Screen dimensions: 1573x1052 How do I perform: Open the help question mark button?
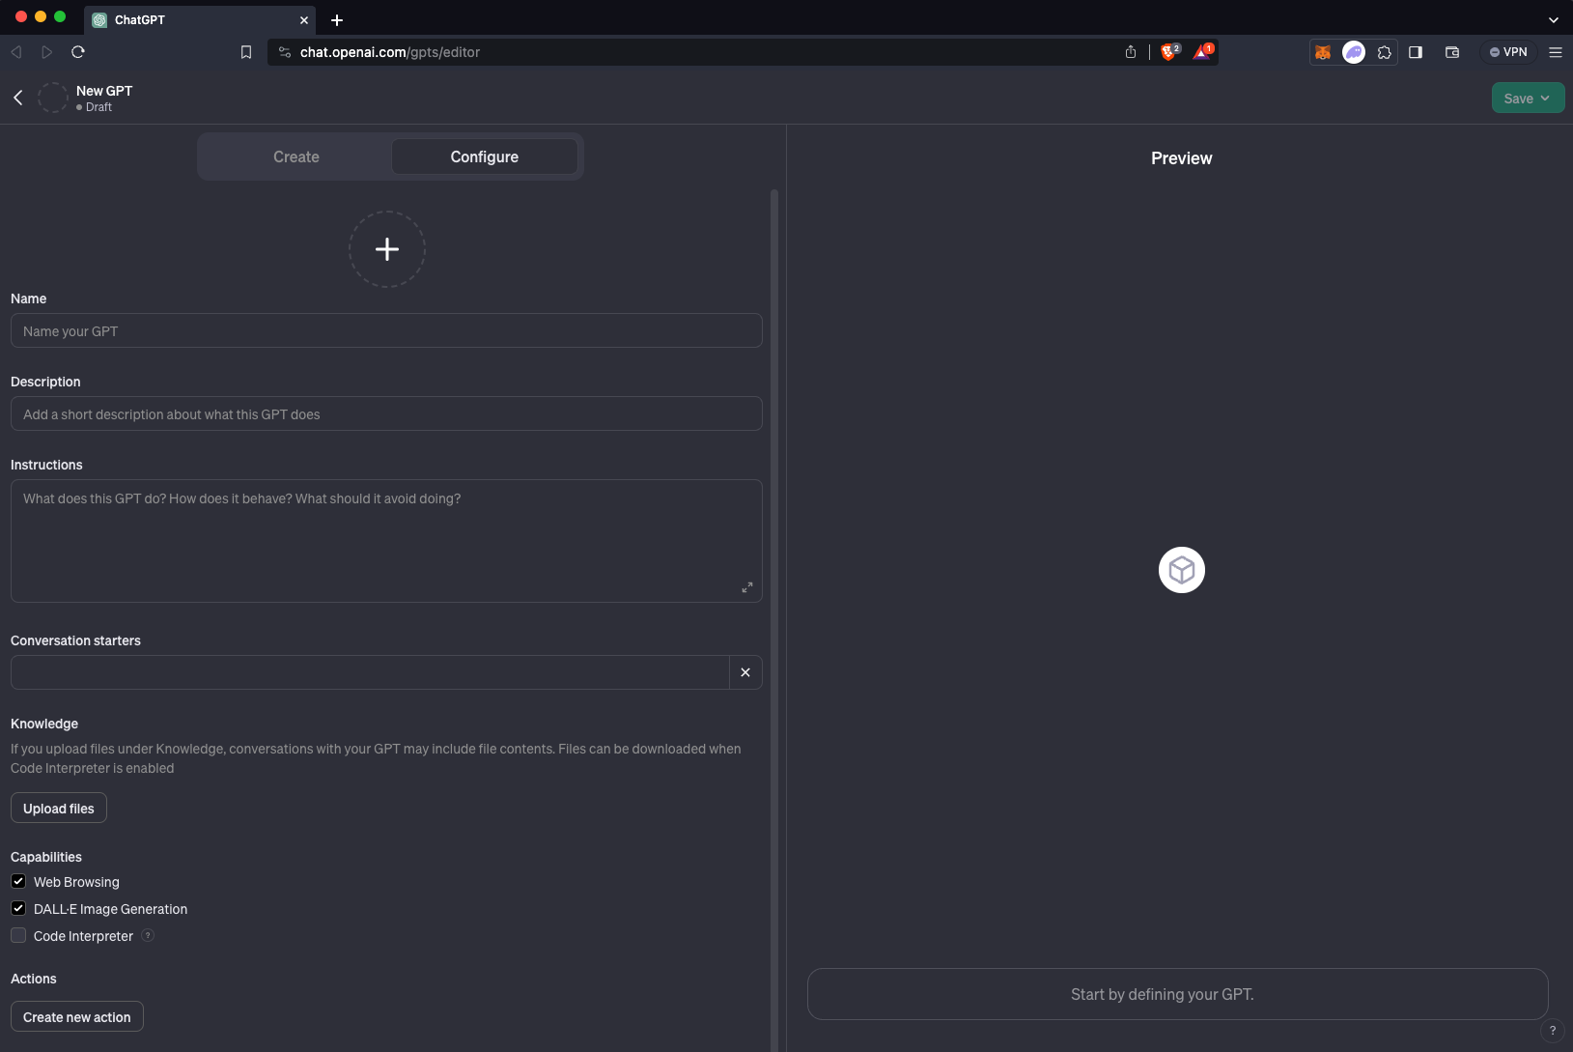pos(1552,1031)
